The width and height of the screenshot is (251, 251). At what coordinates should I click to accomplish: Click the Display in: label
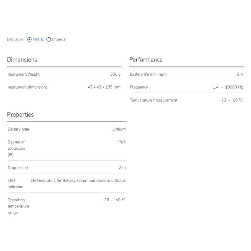[15, 40]
